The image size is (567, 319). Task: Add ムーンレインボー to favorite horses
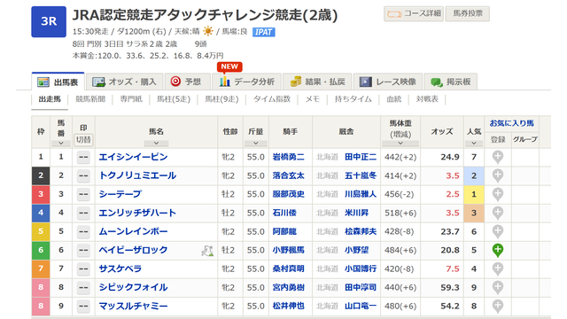pos(498,231)
